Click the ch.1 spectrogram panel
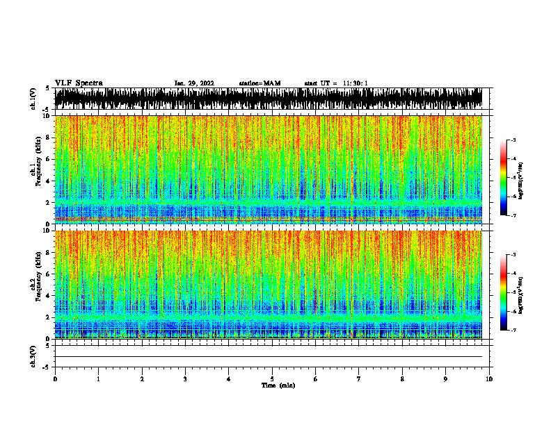Screen dimensions: 551x425 coord(269,169)
